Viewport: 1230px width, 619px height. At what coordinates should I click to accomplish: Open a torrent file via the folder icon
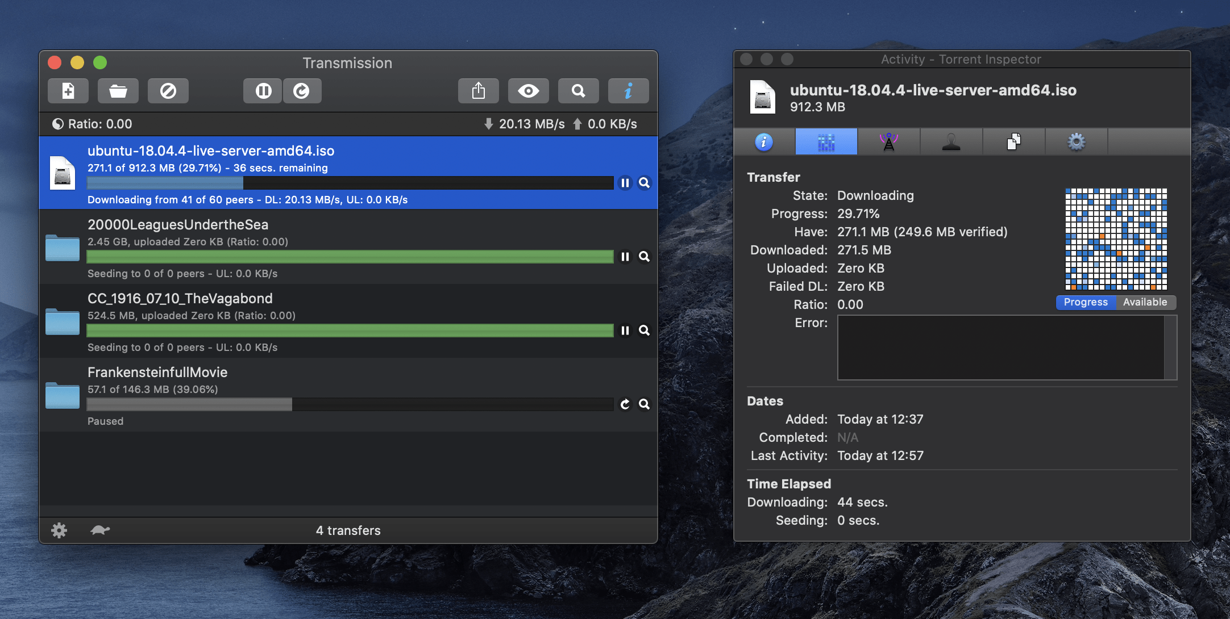pos(118,90)
